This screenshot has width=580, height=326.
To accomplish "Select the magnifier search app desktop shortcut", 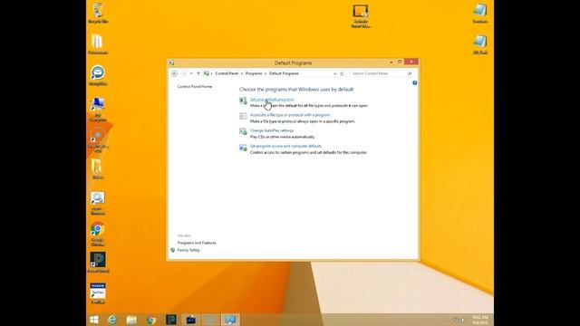I will 98,203.
